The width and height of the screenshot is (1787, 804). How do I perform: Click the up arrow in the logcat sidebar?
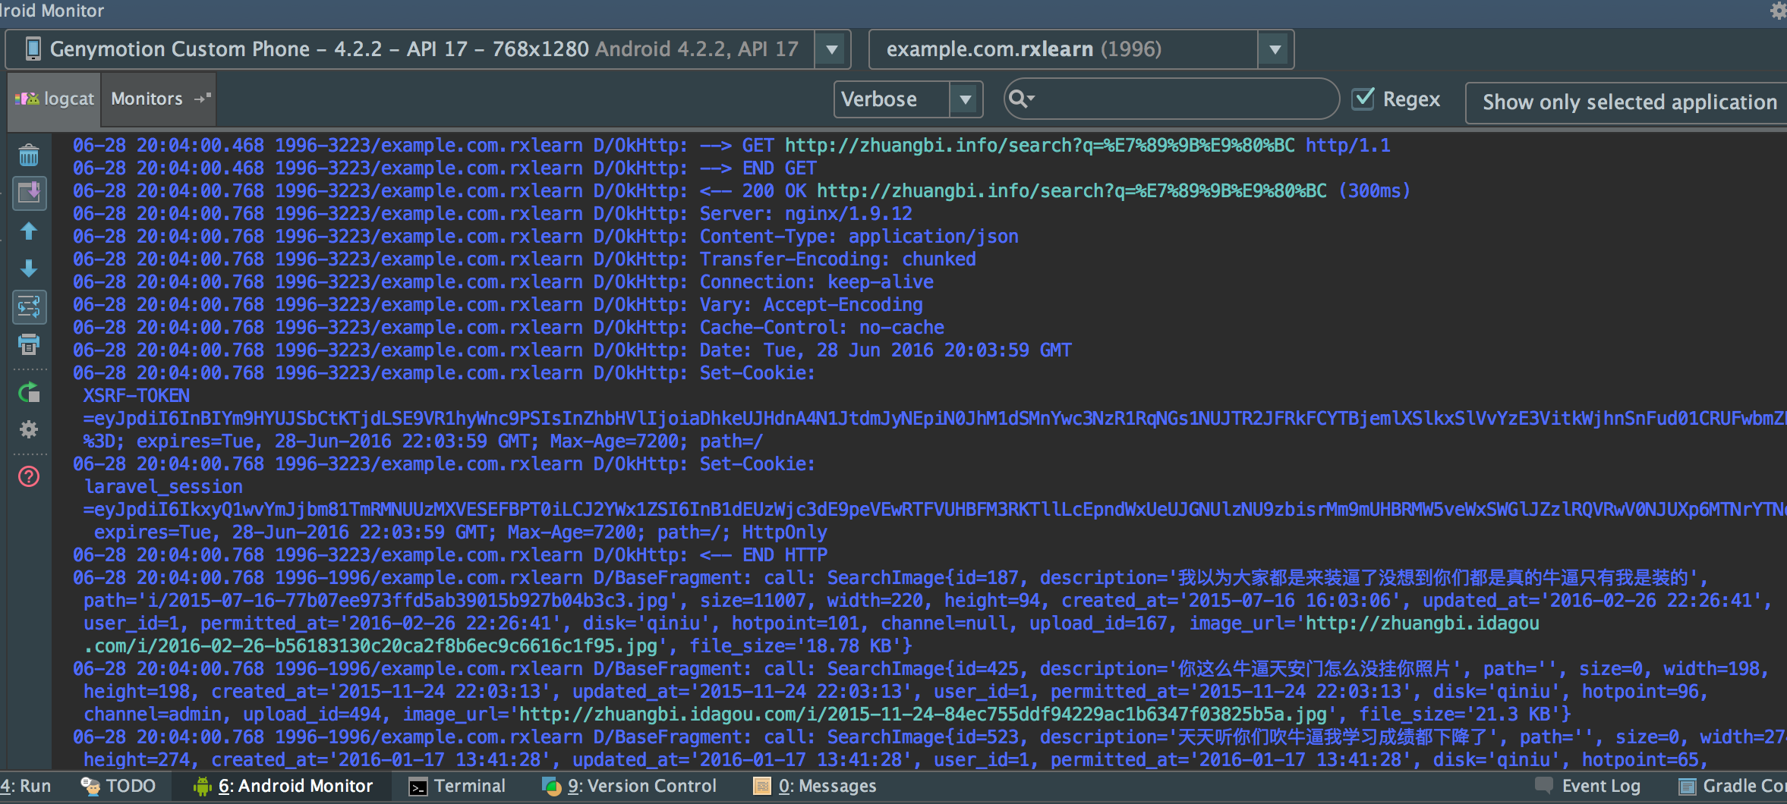click(x=29, y=231)
